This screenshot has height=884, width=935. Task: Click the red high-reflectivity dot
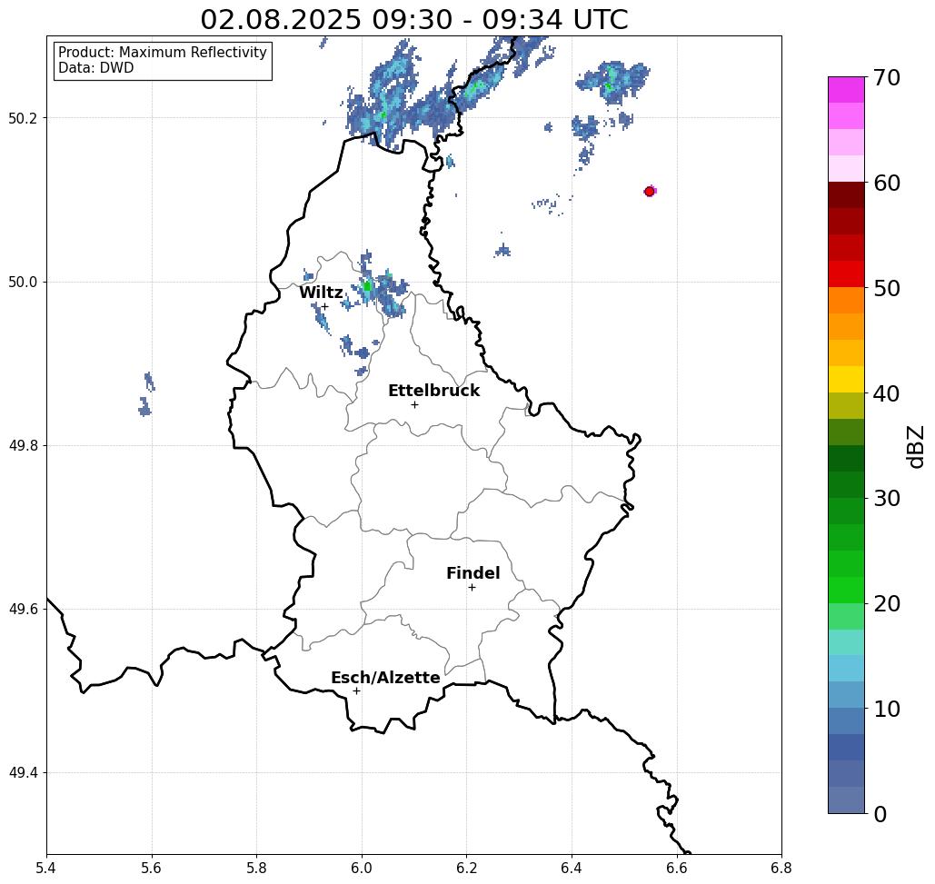click(650, 192)
